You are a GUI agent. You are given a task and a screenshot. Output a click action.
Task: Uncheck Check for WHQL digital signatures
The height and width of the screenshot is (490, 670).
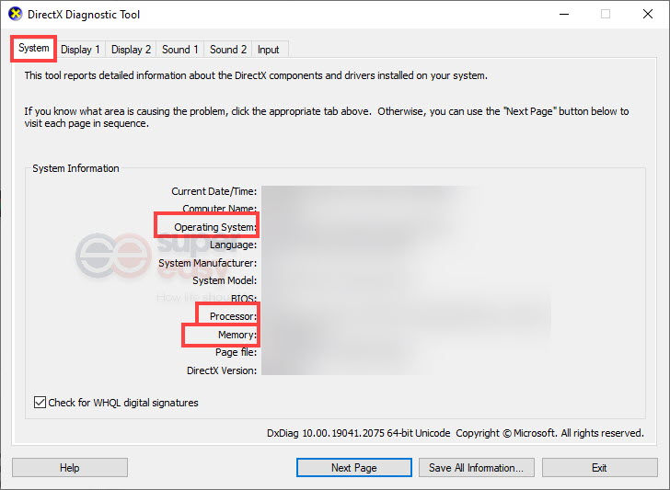(x=40, y=403)
